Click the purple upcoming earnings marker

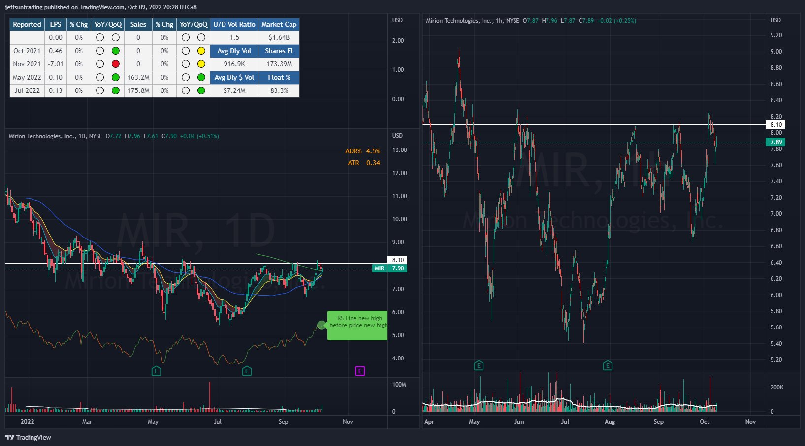pyautogui.click(x=360, y=371)
